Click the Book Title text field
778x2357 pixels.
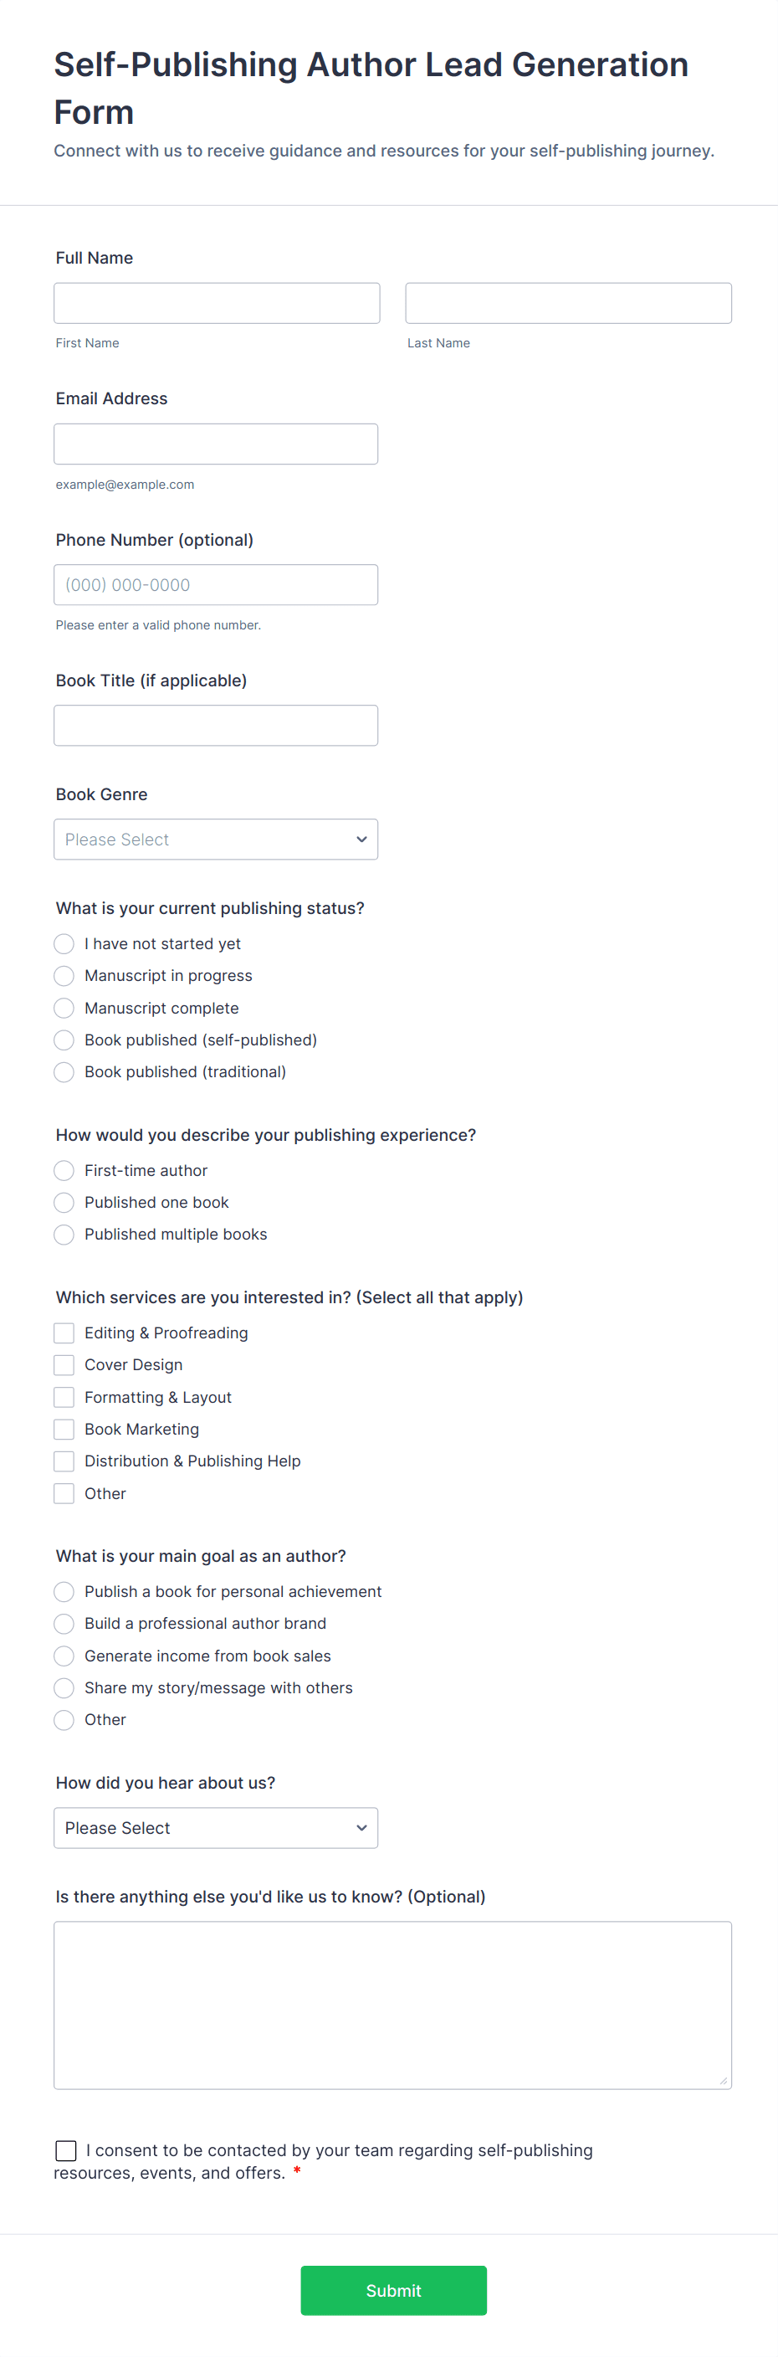[x=216, y=726]
